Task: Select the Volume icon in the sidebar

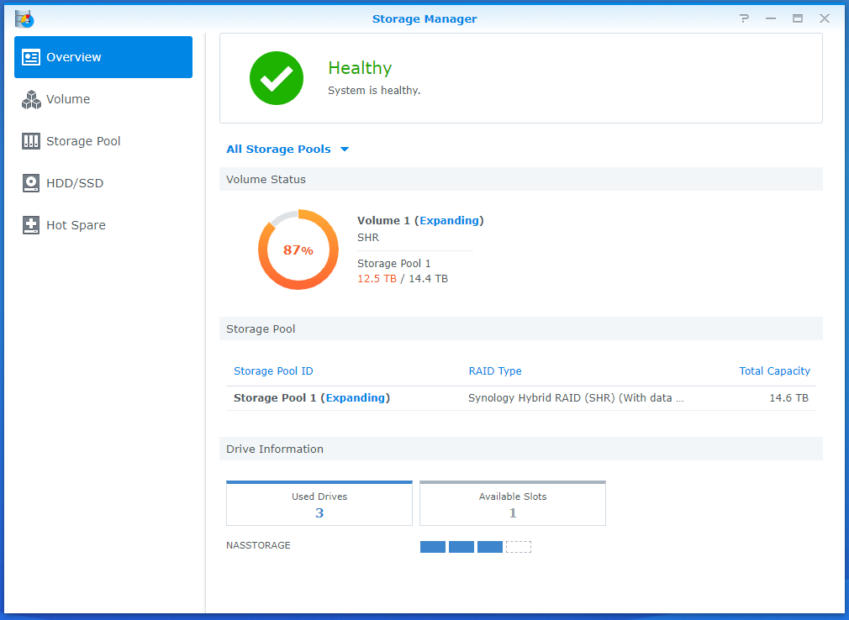Action: coord(31,99)
